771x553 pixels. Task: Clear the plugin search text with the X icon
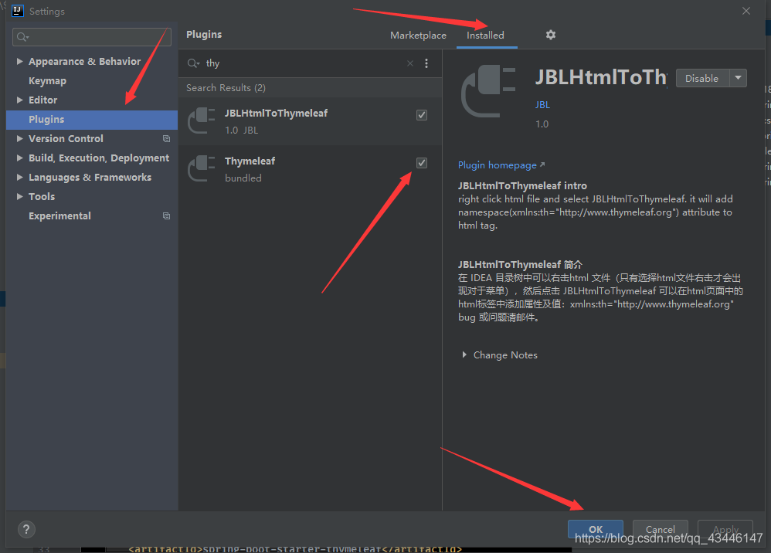pos(410,63)
